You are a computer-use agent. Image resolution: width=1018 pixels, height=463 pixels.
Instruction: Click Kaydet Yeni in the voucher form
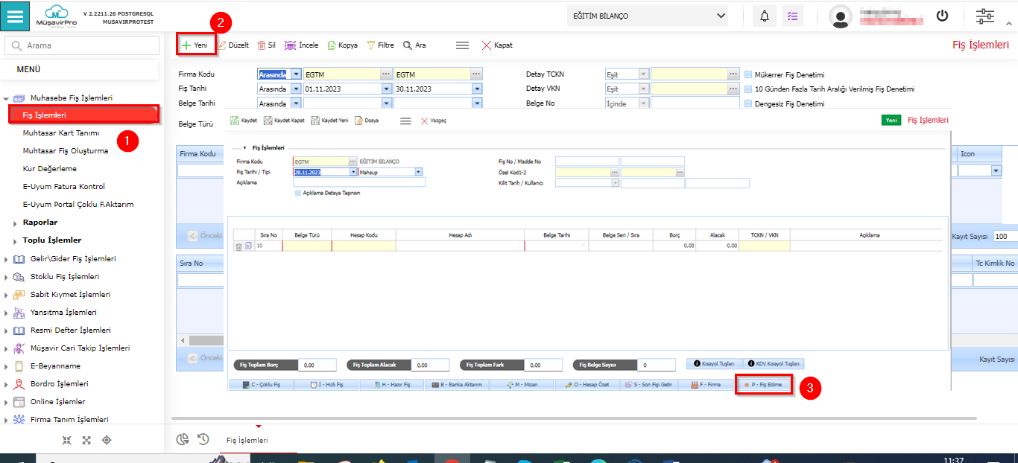tap(329, 120)
